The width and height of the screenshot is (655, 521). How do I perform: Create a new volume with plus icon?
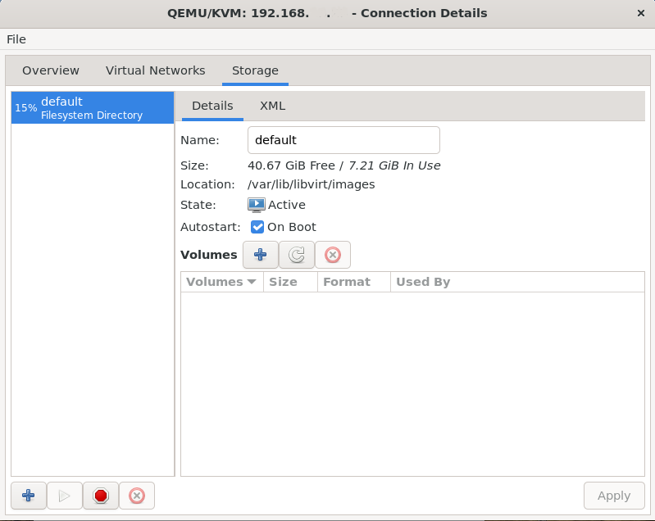[x=261, y=255]
